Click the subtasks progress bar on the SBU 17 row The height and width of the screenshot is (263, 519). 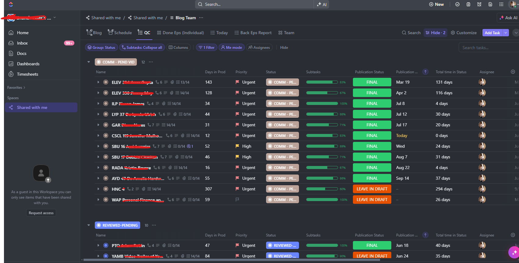click(x=322, y=157)
